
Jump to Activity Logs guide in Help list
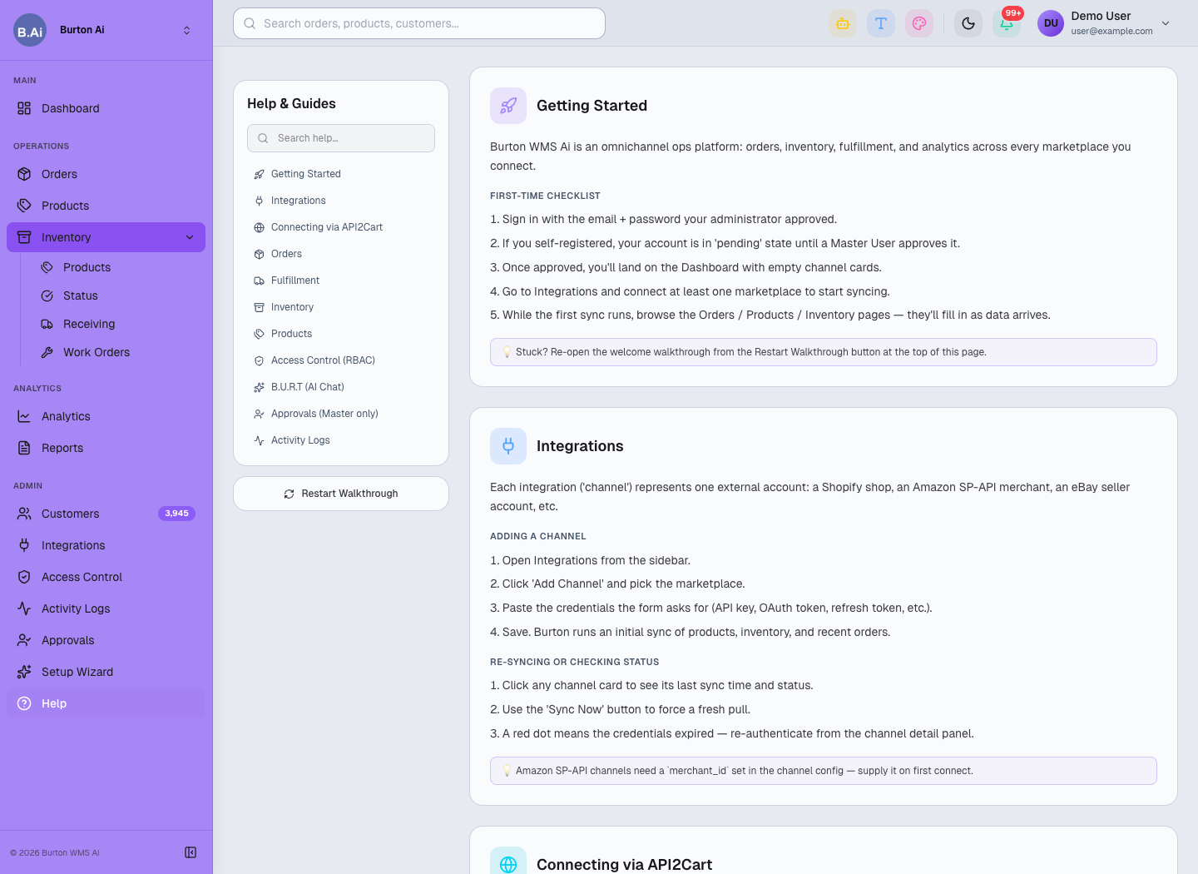coord(341,440)
